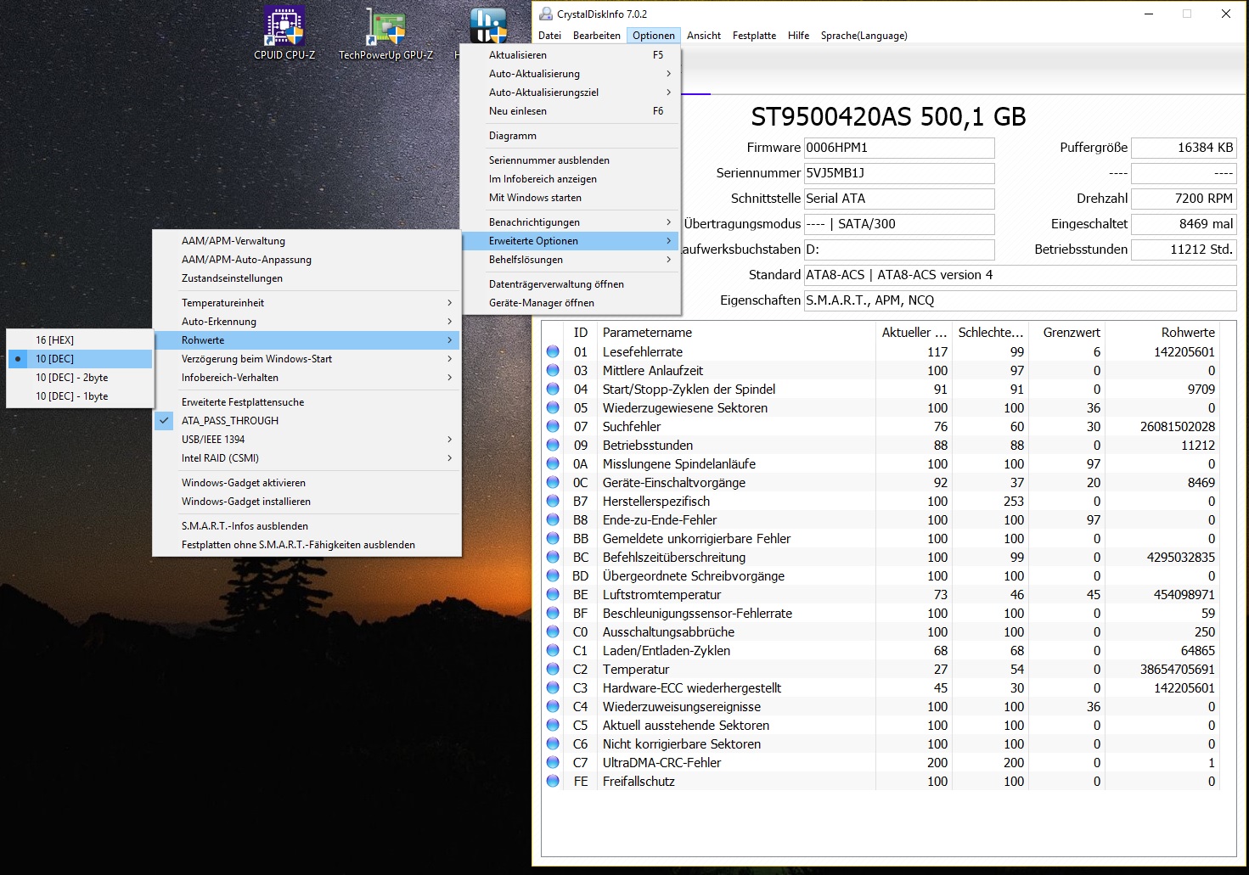Open the Hilfe menu
Image resolution: width=1249 pixels, height=875 pixels.
click(x=798, y=36)
